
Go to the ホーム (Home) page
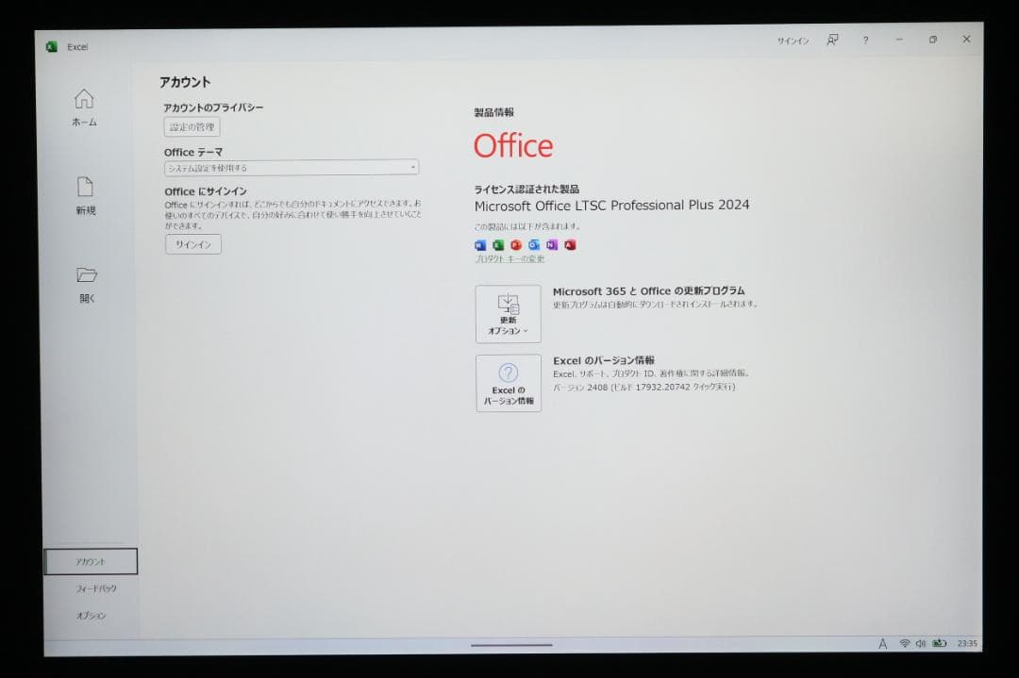(85, 107)
